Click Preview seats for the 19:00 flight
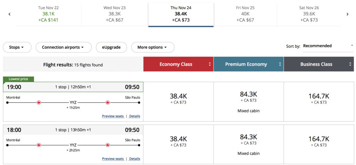Screen dimensions: 356x165 113,116
